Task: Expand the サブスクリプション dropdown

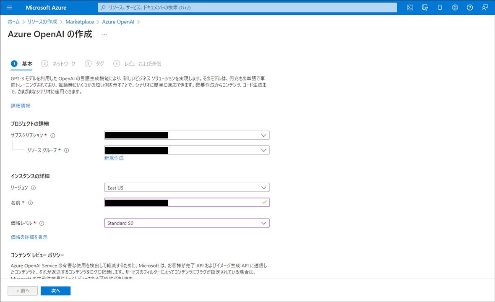Action: click(x=187, y=135)
